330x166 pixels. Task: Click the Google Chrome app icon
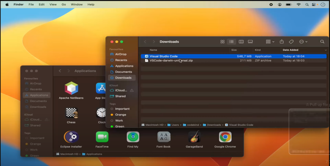225,137
